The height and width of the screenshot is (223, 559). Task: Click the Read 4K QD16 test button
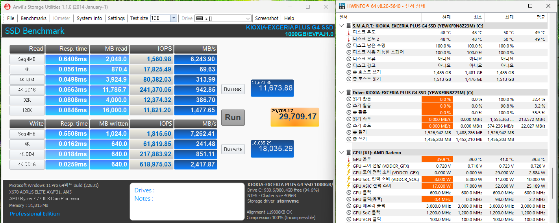pyautogui.click(x=27, y=90)
